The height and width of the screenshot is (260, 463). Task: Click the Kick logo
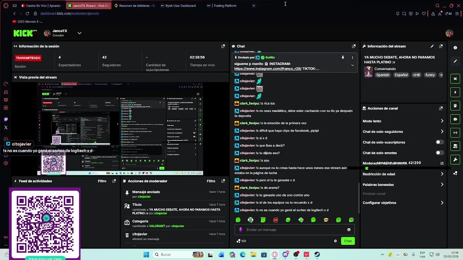pyautogui.click(x=25, y=33)
